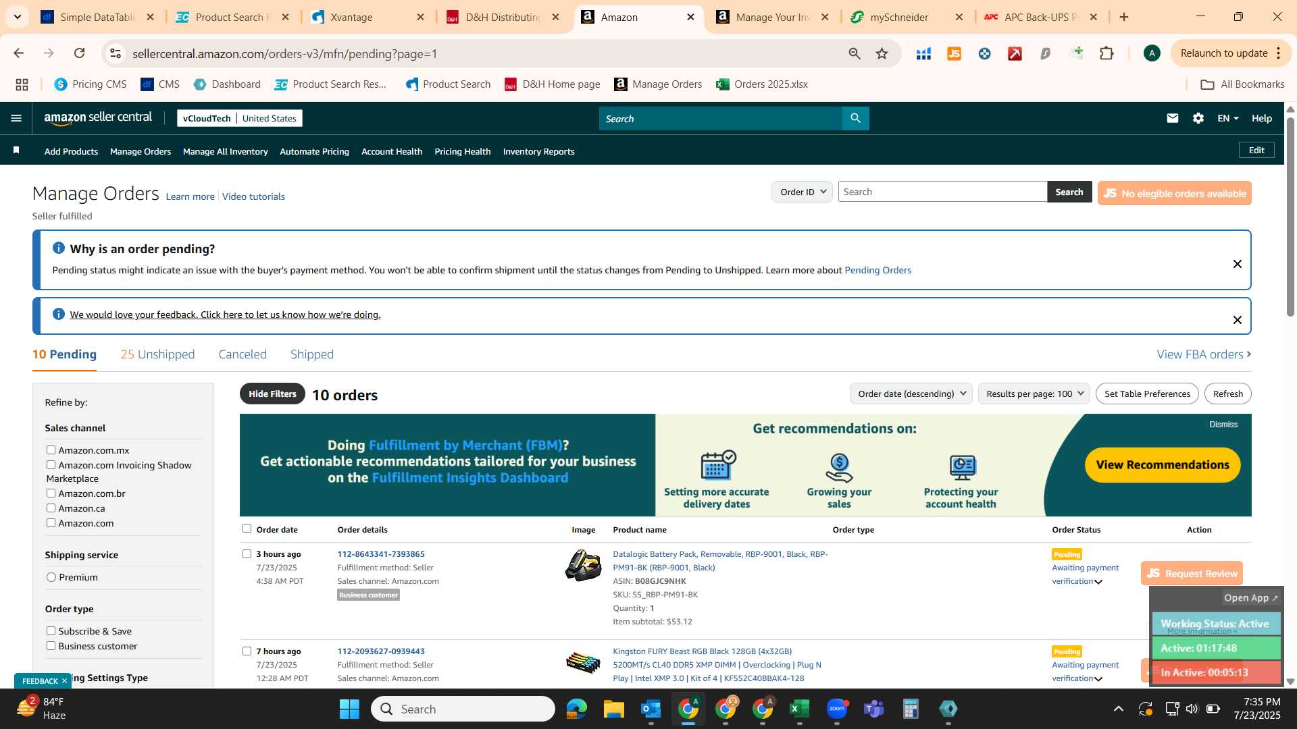Click the Request Review button for Datalogic order
This screenshot has height=729, width=1297.
1192,573
